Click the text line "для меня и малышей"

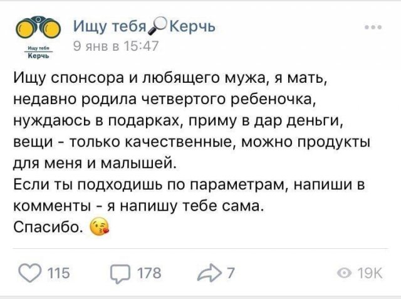91,165
